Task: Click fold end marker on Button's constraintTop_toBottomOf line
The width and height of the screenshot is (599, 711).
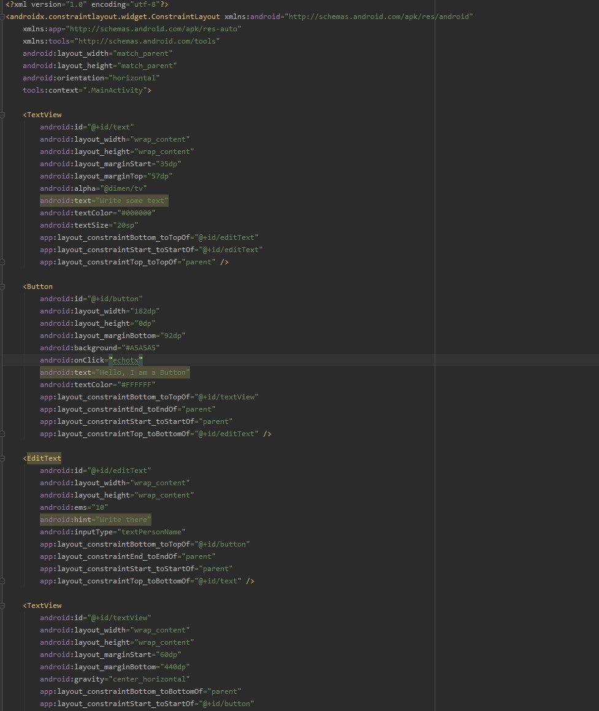Action: pos(2,434)
